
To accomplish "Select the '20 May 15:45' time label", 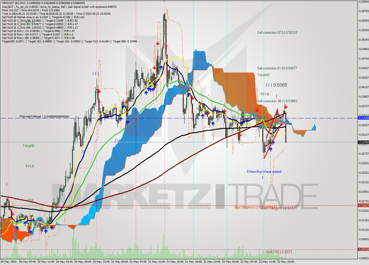I will pos(65,262).
